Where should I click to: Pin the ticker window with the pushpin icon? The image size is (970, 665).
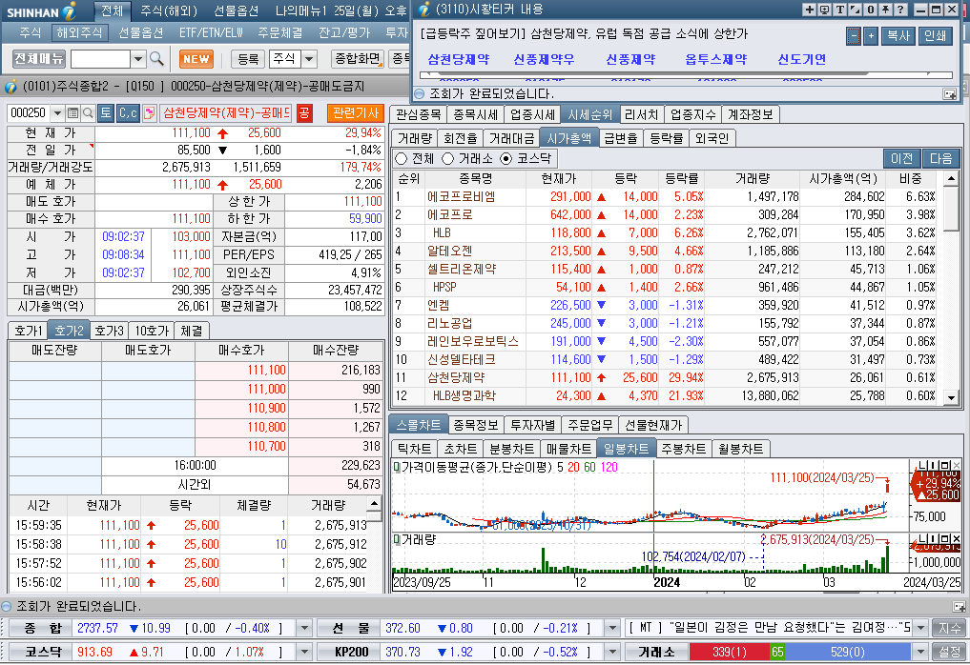[x=885, y=10]
